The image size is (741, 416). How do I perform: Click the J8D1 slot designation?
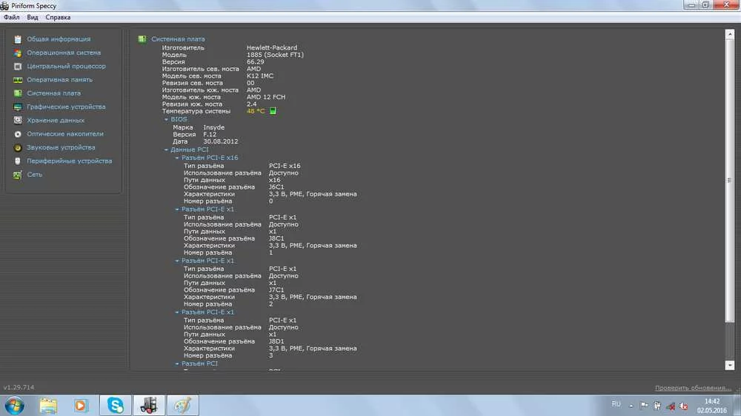[276, 341]
